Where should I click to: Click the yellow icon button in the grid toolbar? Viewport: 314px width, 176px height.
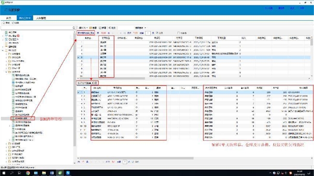click(x=93, y=28)
